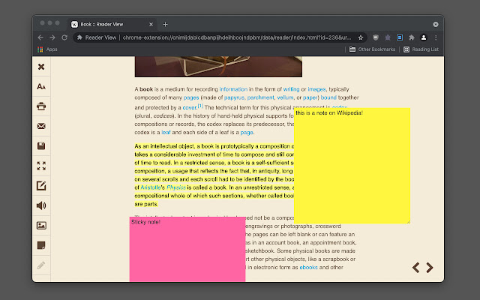Start read-aloud with the speaker icon
The image size is (480, 300).
(x=41, y=205)
